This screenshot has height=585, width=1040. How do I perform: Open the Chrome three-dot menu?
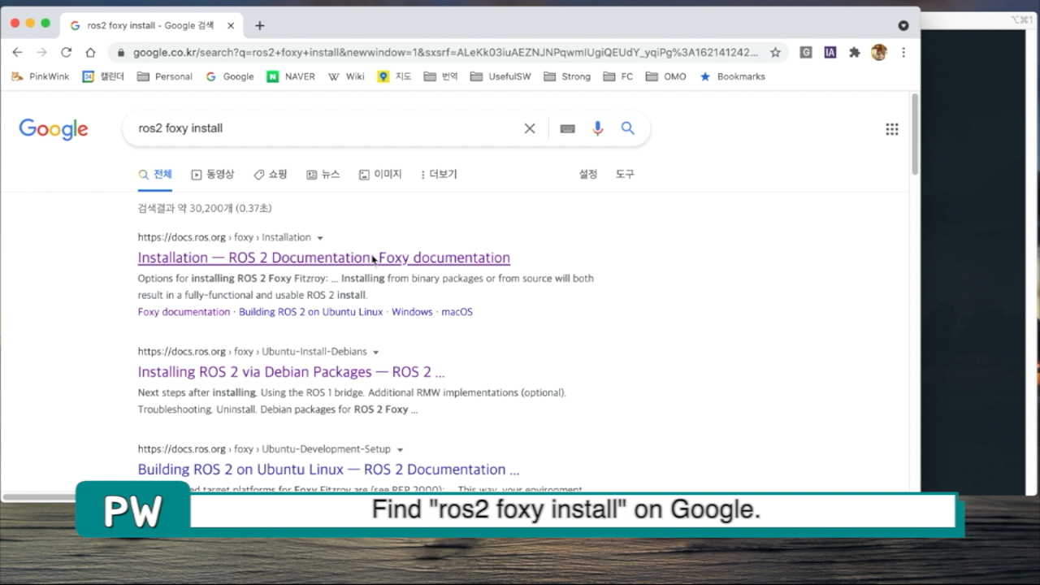coord(903,52)
